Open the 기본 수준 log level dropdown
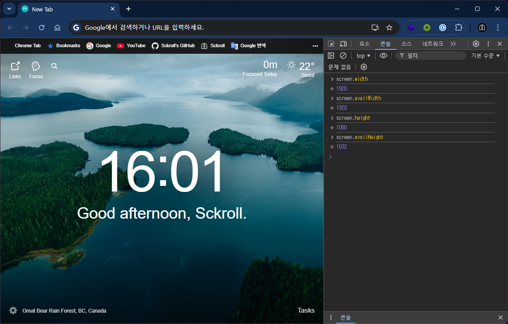The height and width of the screenshot is (324, 508). [485, 56]
